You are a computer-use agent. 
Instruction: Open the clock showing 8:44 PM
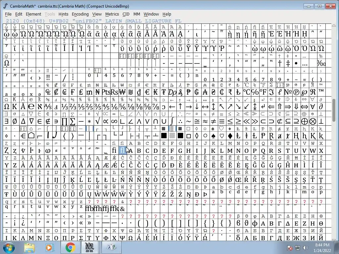322,248
